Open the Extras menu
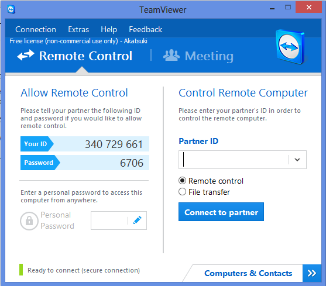This screenshot has height=286, width=326. [x=78, y=29]
